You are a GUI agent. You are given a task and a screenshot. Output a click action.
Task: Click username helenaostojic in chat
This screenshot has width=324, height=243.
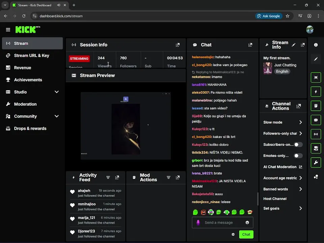[203, 57]
